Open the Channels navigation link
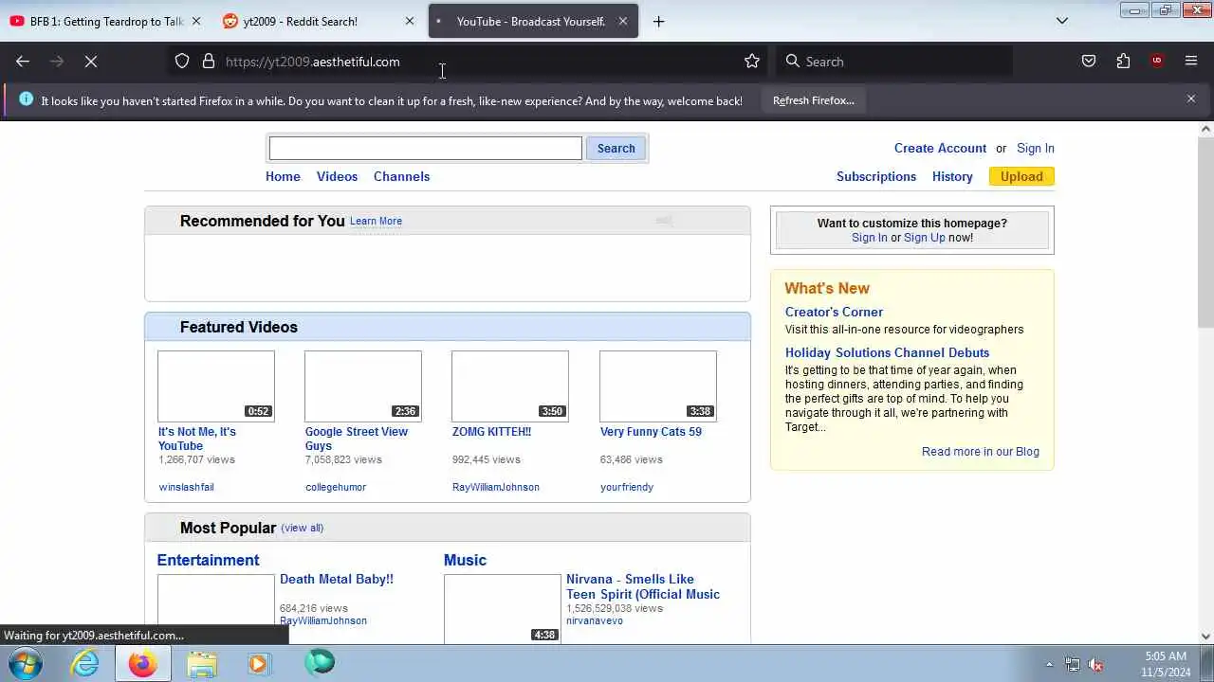This screenshot has width=1214, height=682. [401, 176]
